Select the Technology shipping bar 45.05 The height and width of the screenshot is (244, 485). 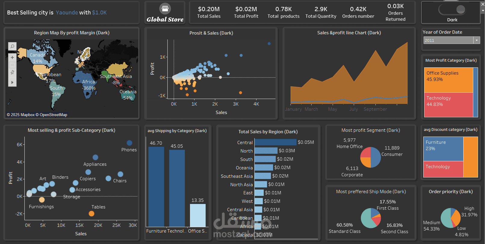click(x=177, y=188)
